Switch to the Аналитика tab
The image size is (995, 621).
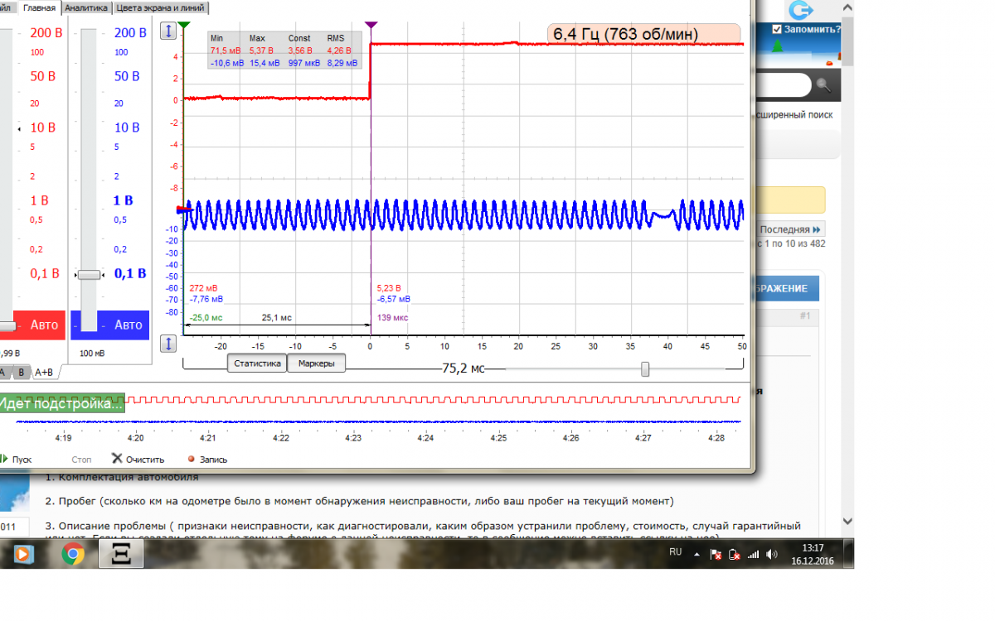(x=86, y=7)
